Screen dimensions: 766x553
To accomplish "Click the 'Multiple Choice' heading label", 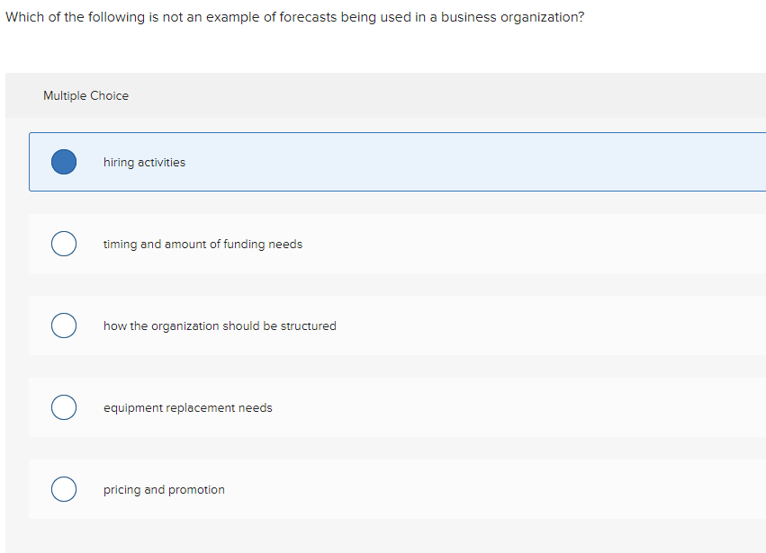I will (x=86, y=96).
